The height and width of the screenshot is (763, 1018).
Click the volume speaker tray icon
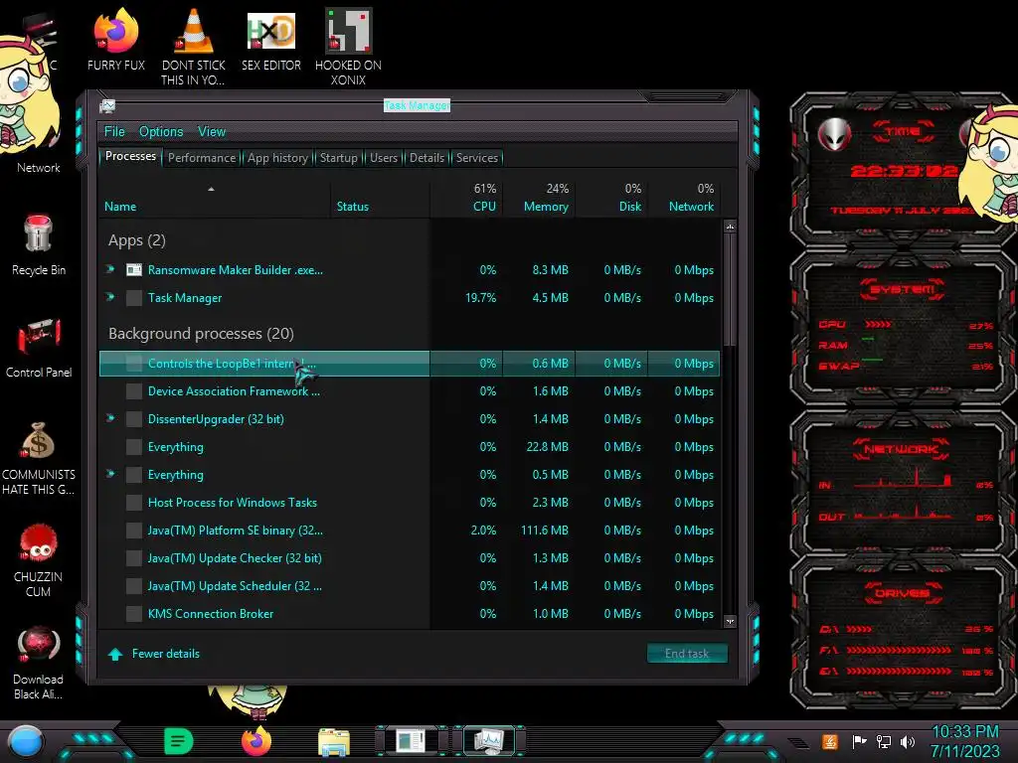(908, 741)
